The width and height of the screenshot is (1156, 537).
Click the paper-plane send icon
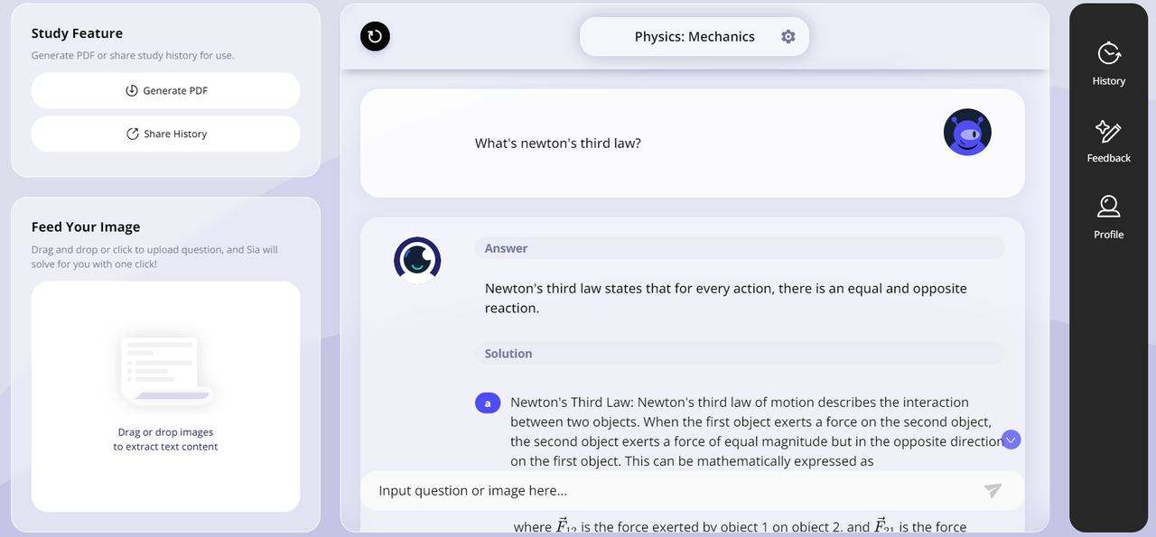[993, 490]
